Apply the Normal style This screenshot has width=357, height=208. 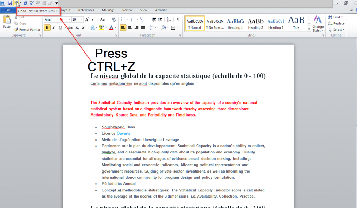click(195, 23)
